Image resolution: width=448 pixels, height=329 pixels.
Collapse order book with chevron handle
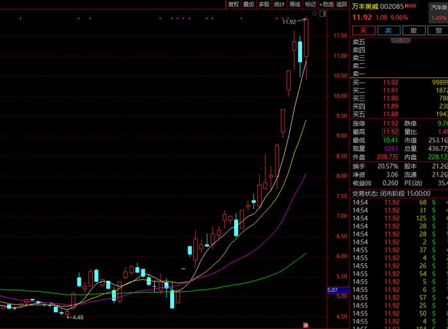pos(401,40)
